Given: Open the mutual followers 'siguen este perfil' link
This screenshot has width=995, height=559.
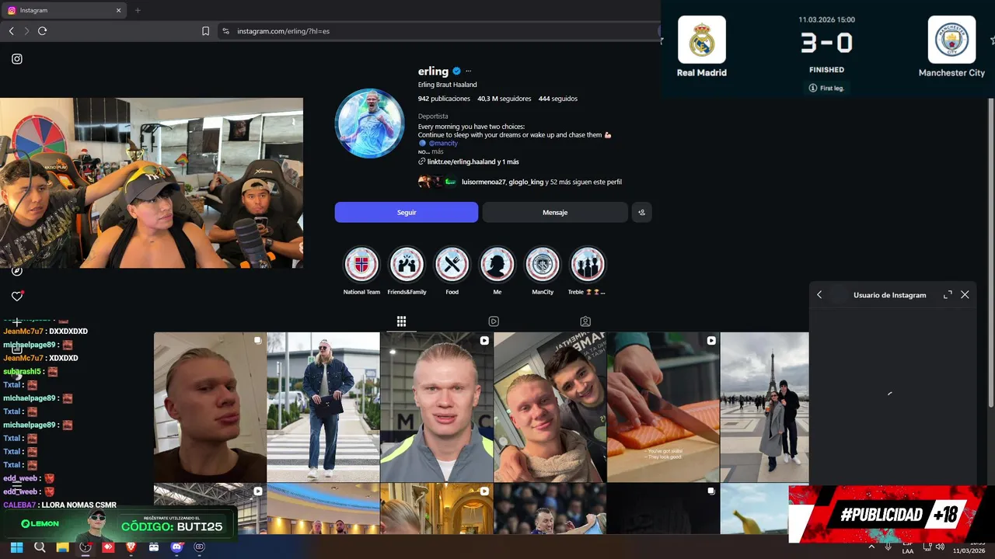Looking at the screenshot, I should [542, 182].
